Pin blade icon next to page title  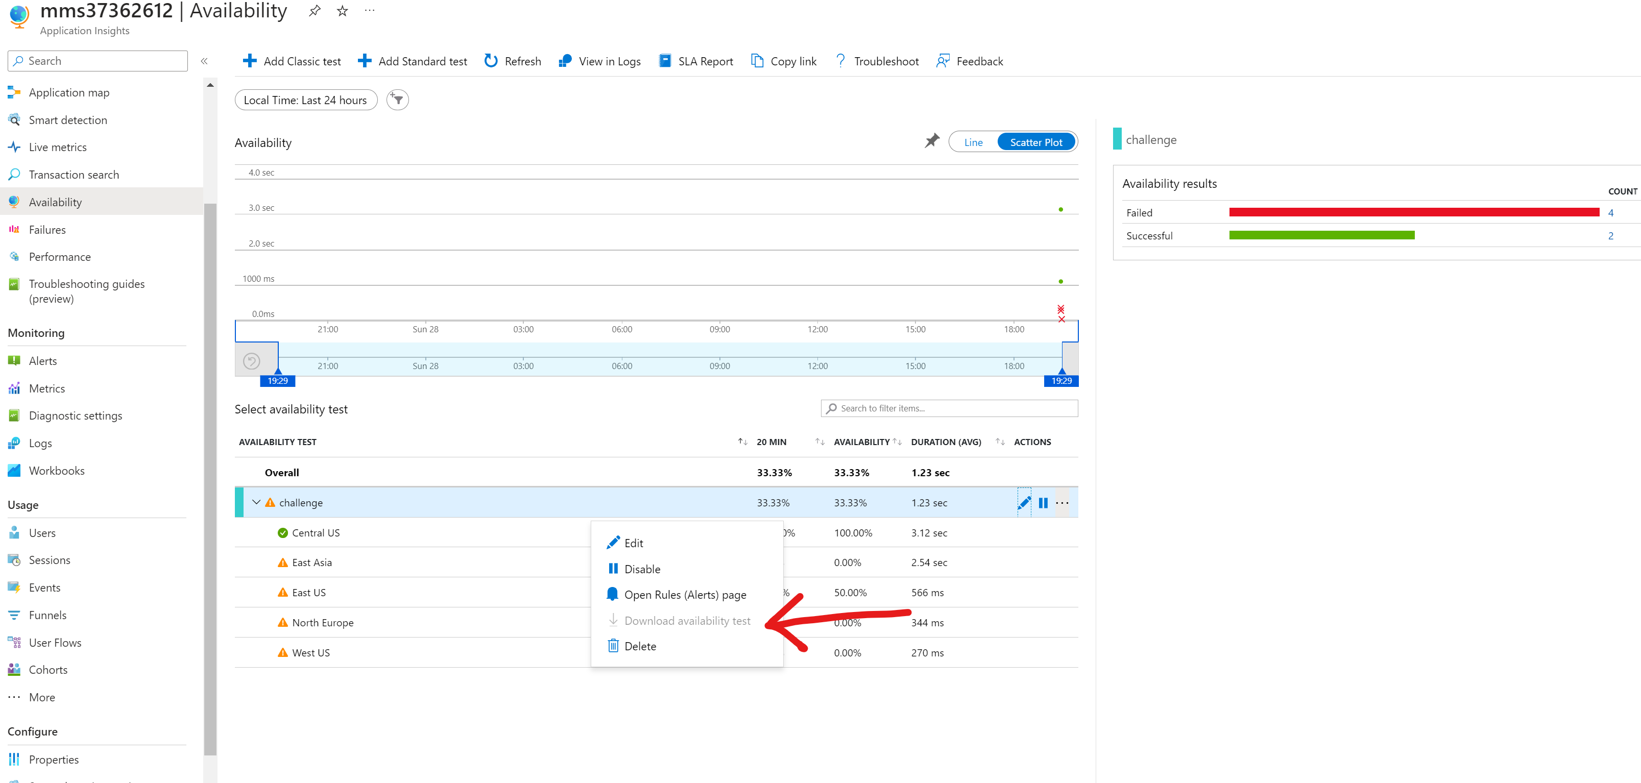click(x=315, y=11)
